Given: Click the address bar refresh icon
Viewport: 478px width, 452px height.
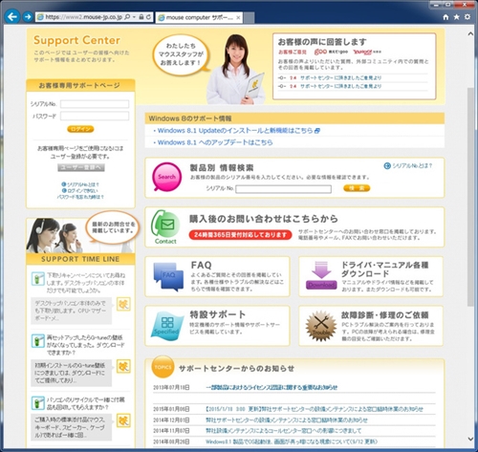Looking at the screenshot, I should pyautogui.click(x=148, y=17).
